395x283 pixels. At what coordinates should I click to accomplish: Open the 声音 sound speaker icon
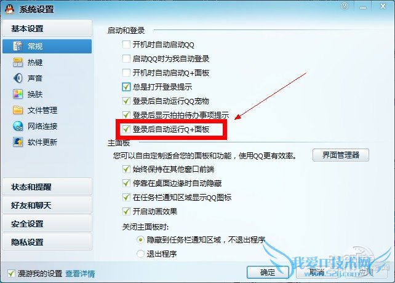pos(18,78)
